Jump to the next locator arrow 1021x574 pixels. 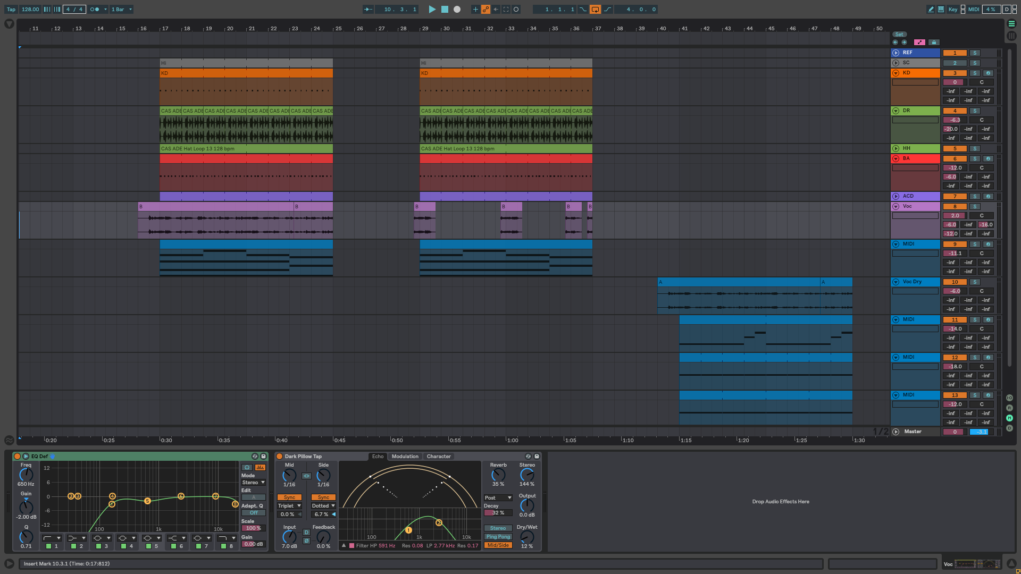pos(904,43)
